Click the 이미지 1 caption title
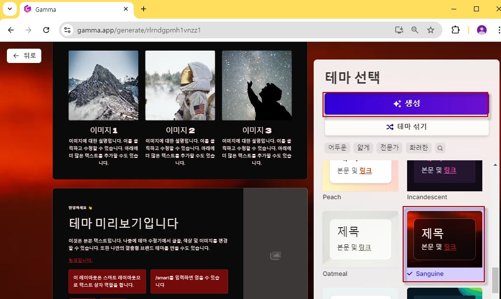Image resolution: width=501 pixels, height=299 pixels. (x=104, y=130)
